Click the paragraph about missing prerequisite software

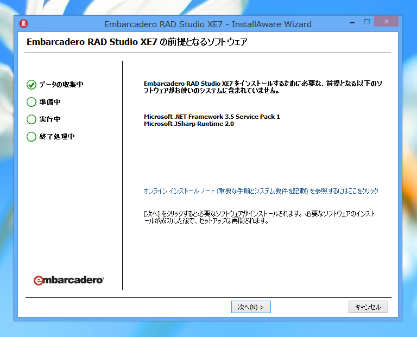coord(263,87)
